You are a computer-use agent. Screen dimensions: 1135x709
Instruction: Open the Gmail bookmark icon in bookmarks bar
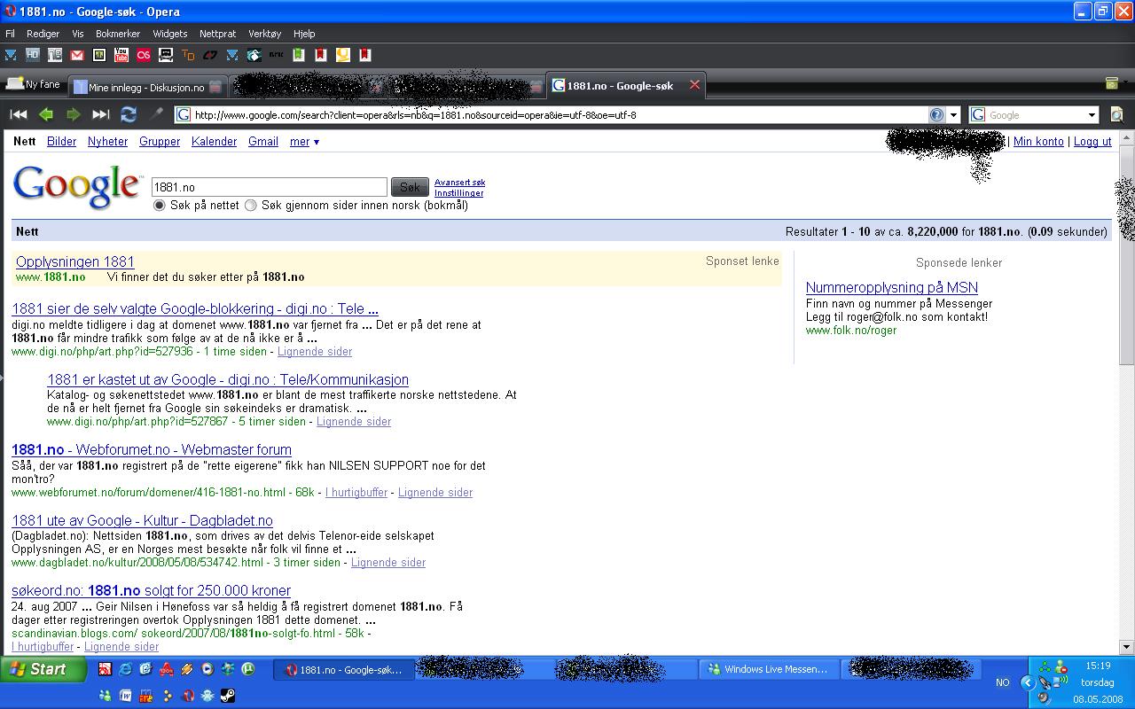77,55
